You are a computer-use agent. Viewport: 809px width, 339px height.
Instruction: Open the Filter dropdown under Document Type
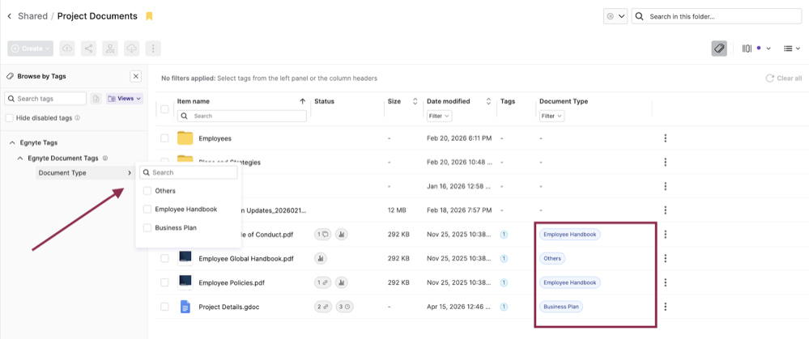[x=551, y=117]
